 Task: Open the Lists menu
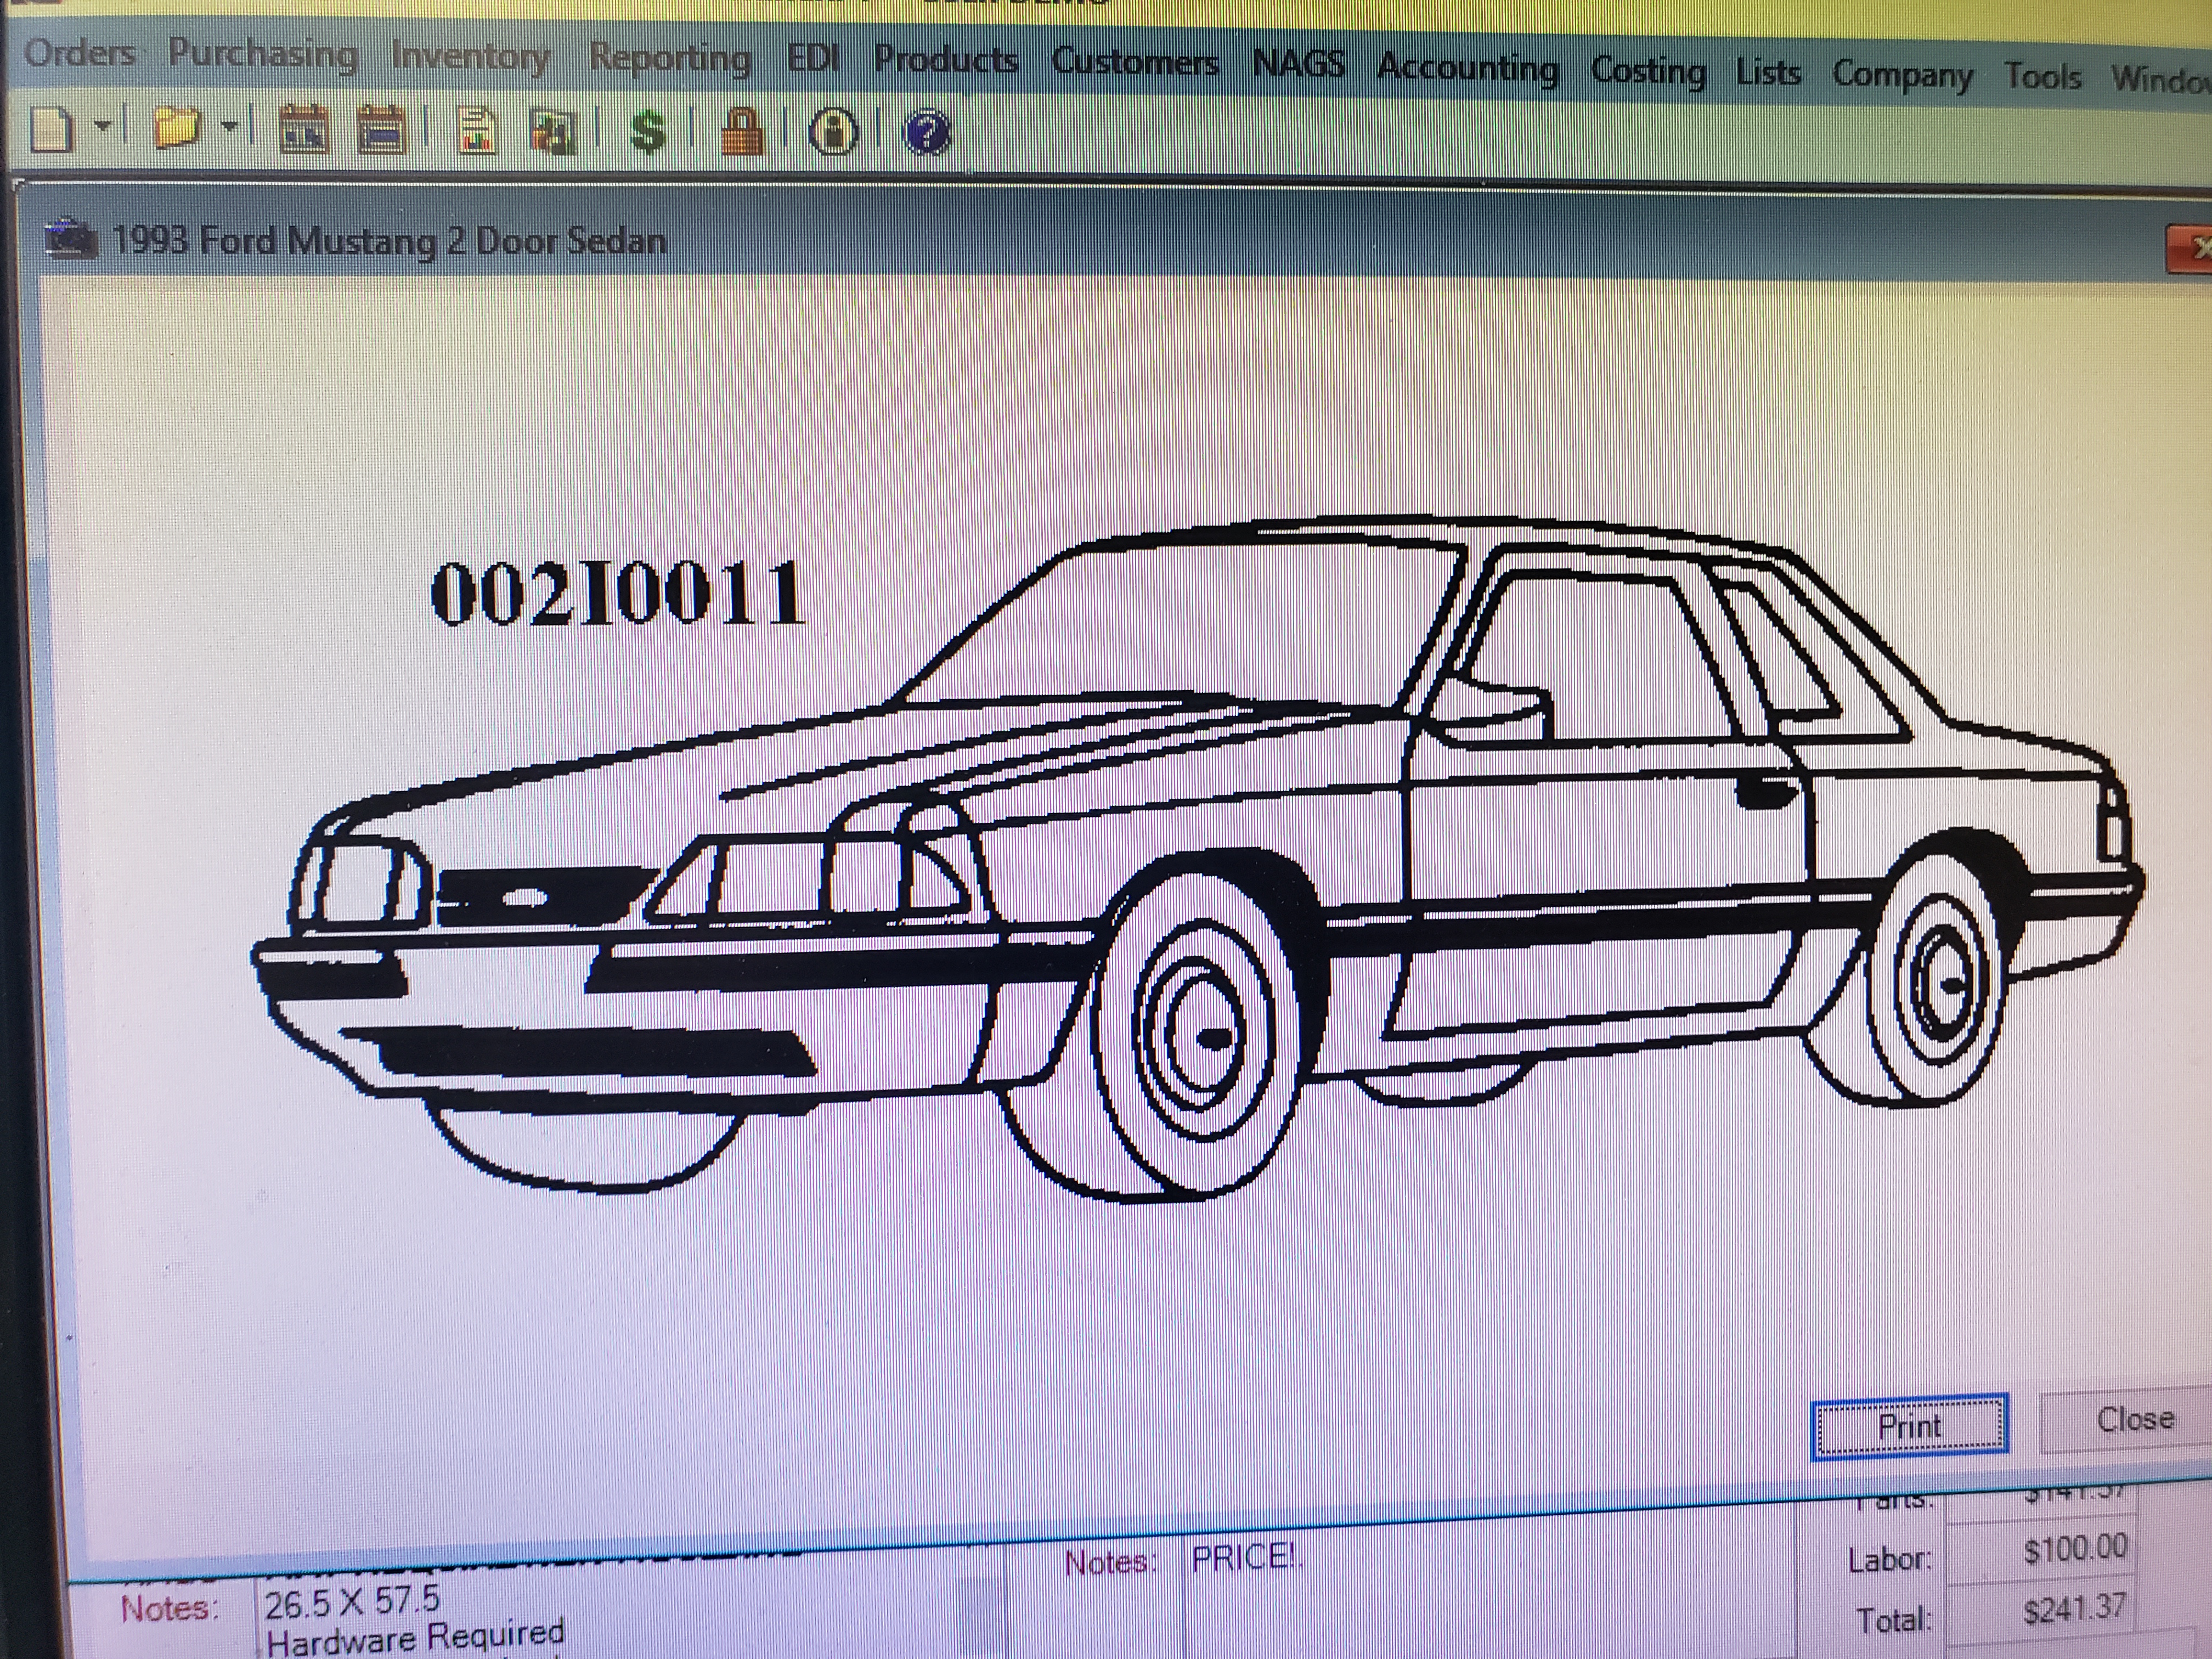tap(1768, 73)
